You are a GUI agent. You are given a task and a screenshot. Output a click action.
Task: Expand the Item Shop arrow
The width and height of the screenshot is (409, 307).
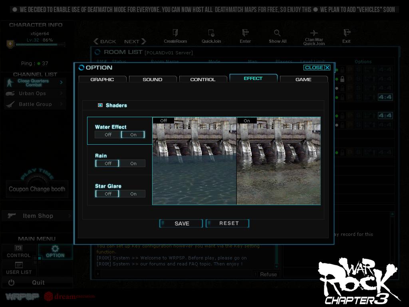[x=69, y=216]
